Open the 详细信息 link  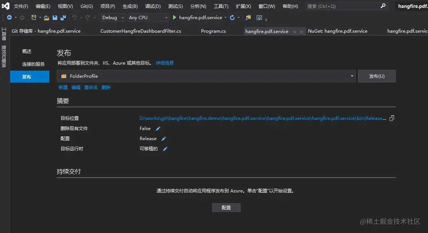(164, 63)
